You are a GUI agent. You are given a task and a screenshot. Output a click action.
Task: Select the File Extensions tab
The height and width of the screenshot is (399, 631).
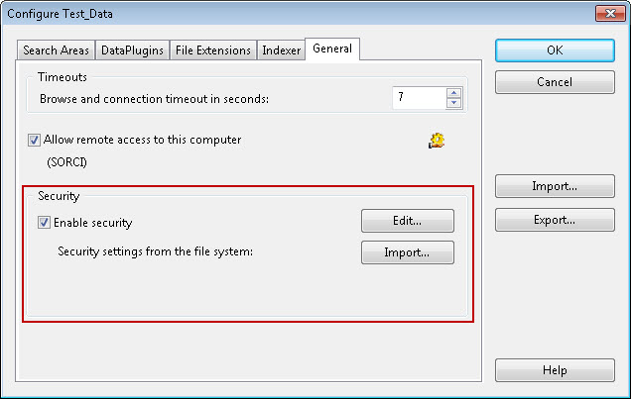pyautogui.click(x=212, y=50)
